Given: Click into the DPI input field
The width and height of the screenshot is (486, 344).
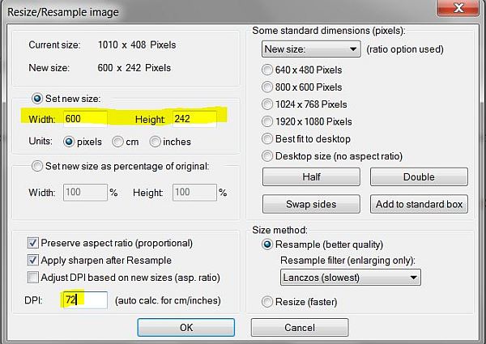Looking at the screenshot, I should click(85, 300).
